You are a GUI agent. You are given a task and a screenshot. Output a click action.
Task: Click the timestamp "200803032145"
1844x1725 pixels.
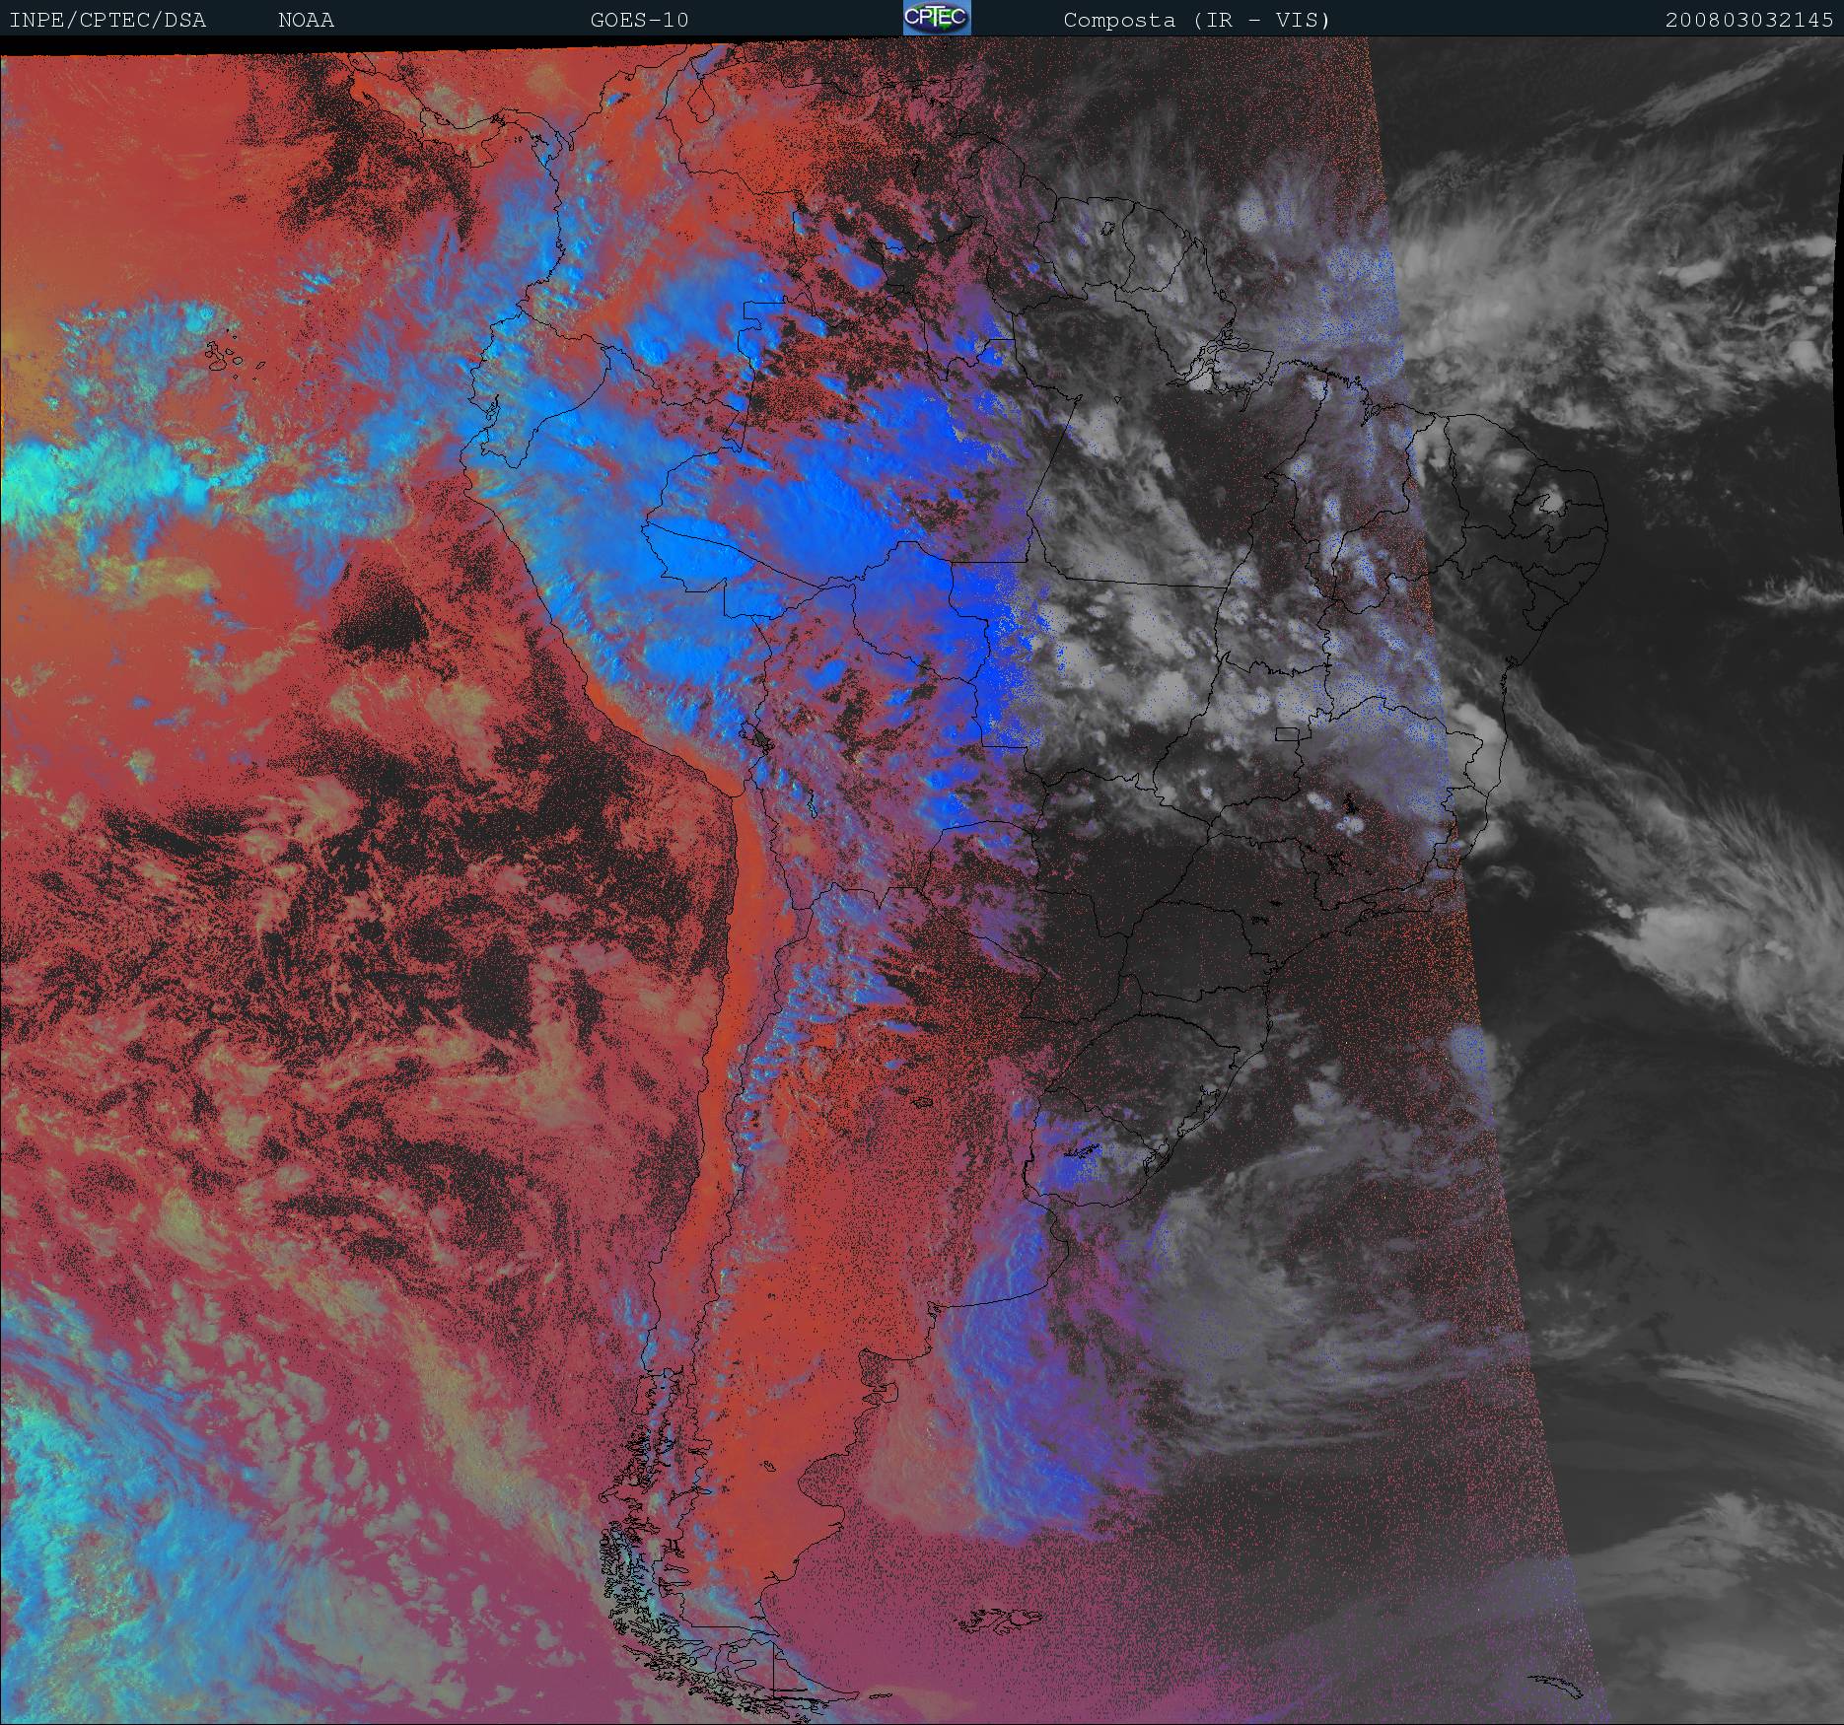(1749, 20)
